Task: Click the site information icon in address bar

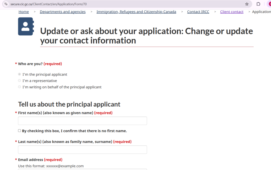Action: click(x=6, y=4)
